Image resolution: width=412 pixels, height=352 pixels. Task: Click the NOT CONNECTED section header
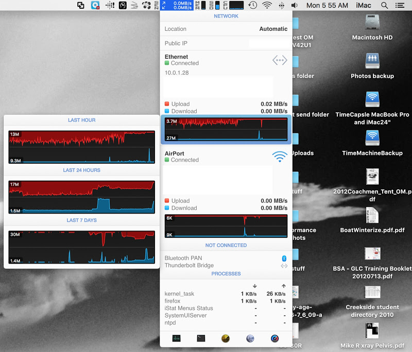226,245
